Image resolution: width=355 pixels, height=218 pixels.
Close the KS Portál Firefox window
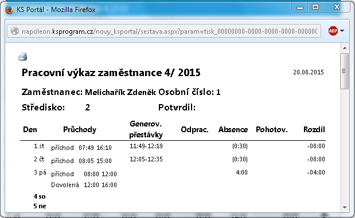[x=337, y=7]
